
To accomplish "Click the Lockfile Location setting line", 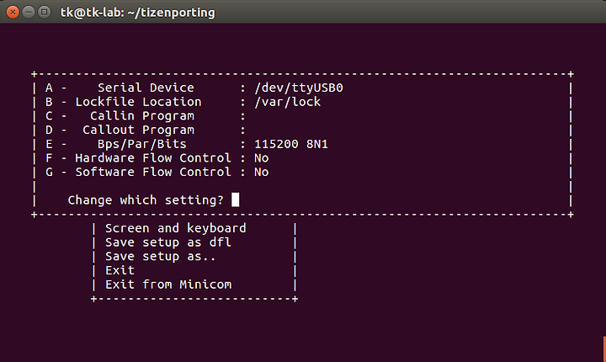I will click(x=183, y=102).
